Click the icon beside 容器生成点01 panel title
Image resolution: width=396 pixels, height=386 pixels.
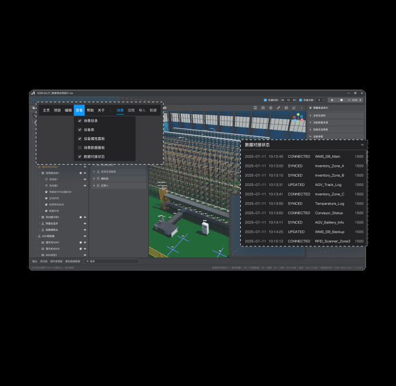[x=310, y=108]
